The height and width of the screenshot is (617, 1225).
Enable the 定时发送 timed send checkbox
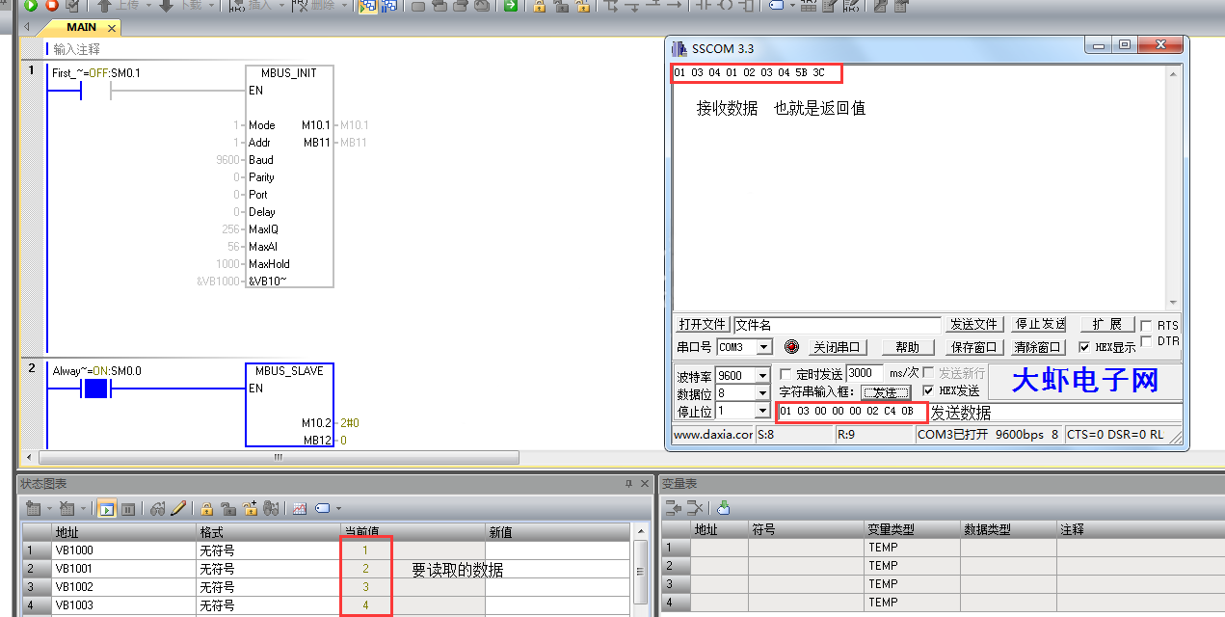786,373
